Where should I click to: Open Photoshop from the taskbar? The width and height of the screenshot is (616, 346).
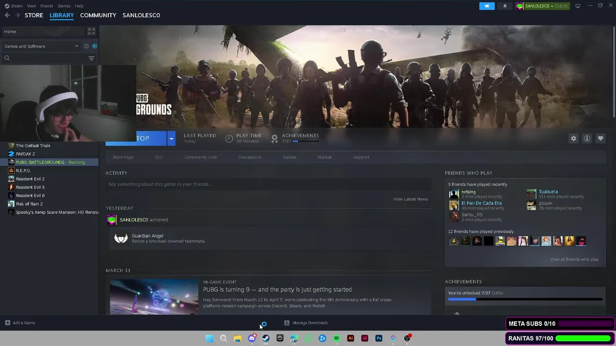click(379, 338)
